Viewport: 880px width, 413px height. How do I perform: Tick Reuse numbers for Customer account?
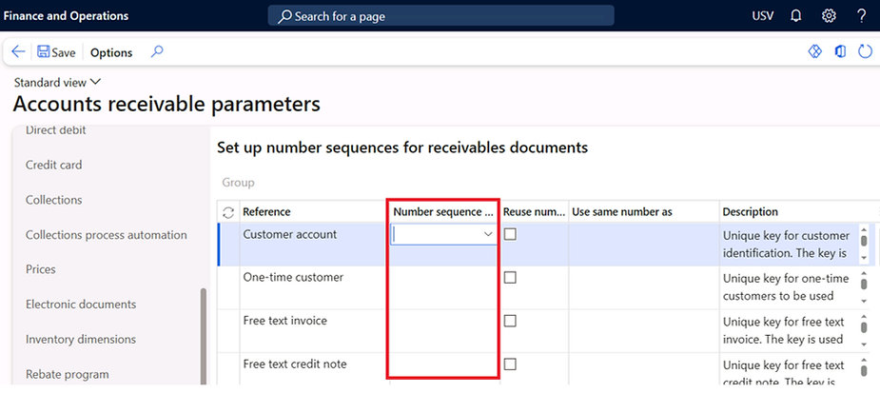point(510,234)
